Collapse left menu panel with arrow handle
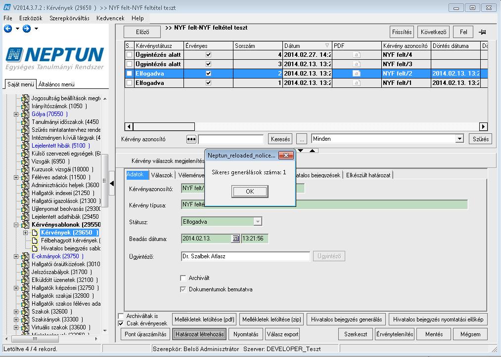Screen dimensions: 501x357 112,184
